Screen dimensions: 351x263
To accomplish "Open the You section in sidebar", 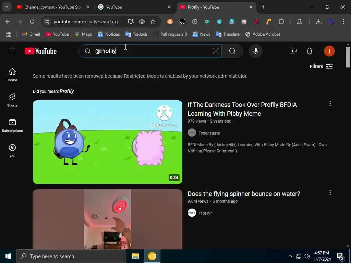I will click(12, 151).
